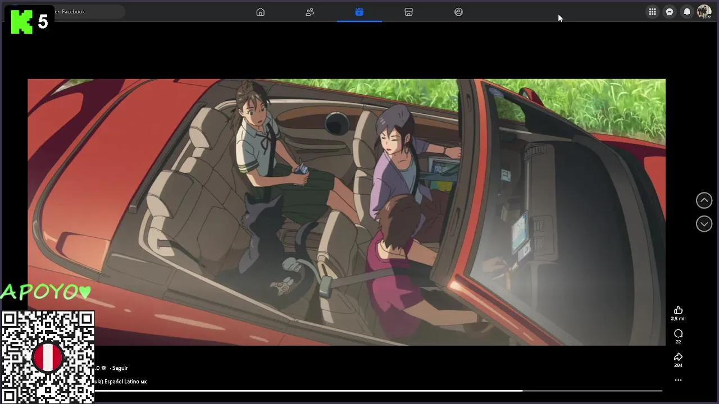Image resolution: width=719 pixels, height=404 pixels.
Task: Open the Messenger chat icon
Action: [x=670, y=12]
